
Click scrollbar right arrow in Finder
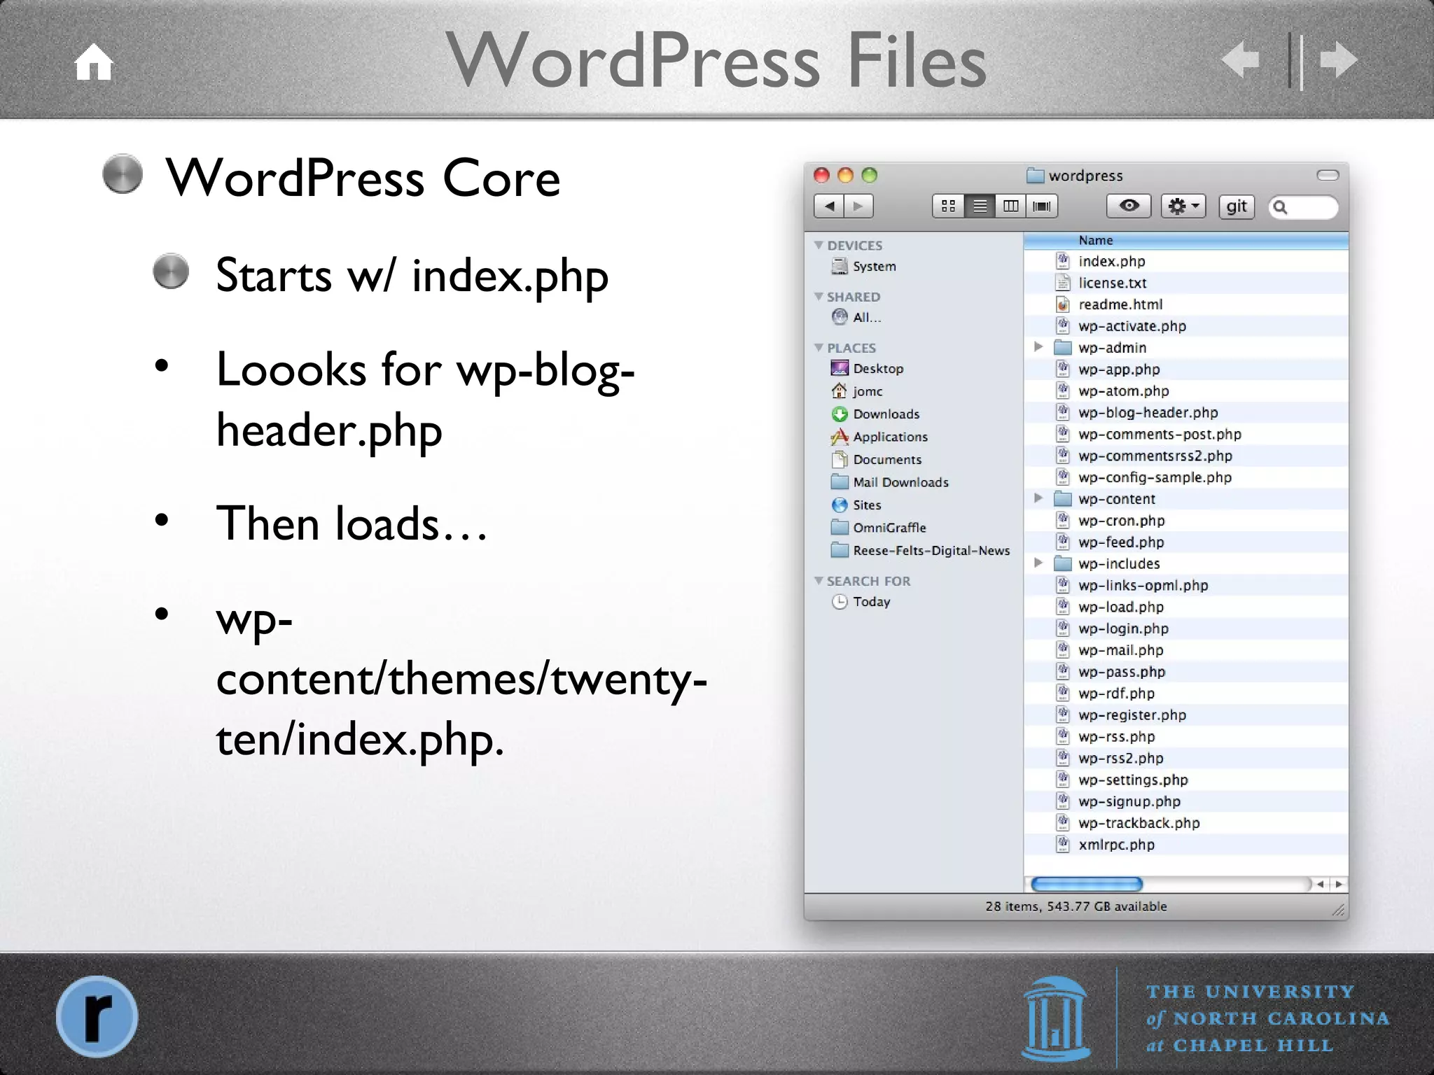click(x=1339, y=884)
